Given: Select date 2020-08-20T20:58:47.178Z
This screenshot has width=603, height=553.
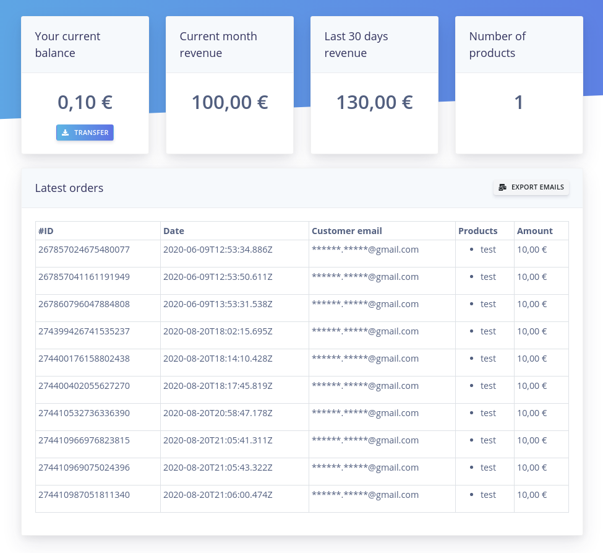Looking at the screenshot, I should 218,413.
